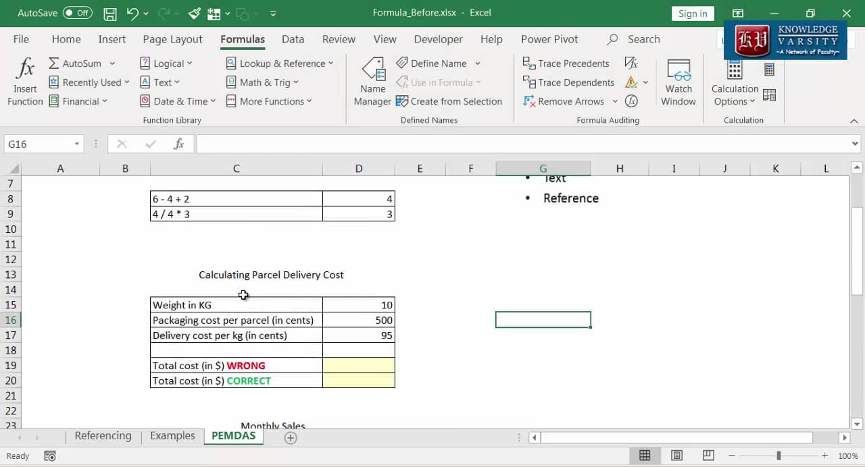Open the Data ribbon tab

click(293, 39)
